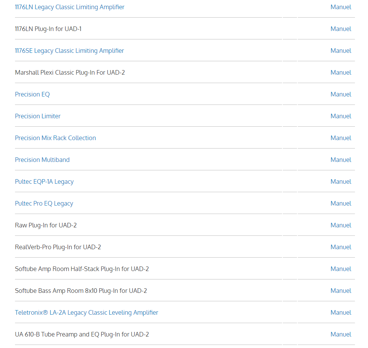Open Manuel for Pultec Pro EQ Legacy
Image resolution: width=368 pixels, height=348 pixels.
coord(341,203)
